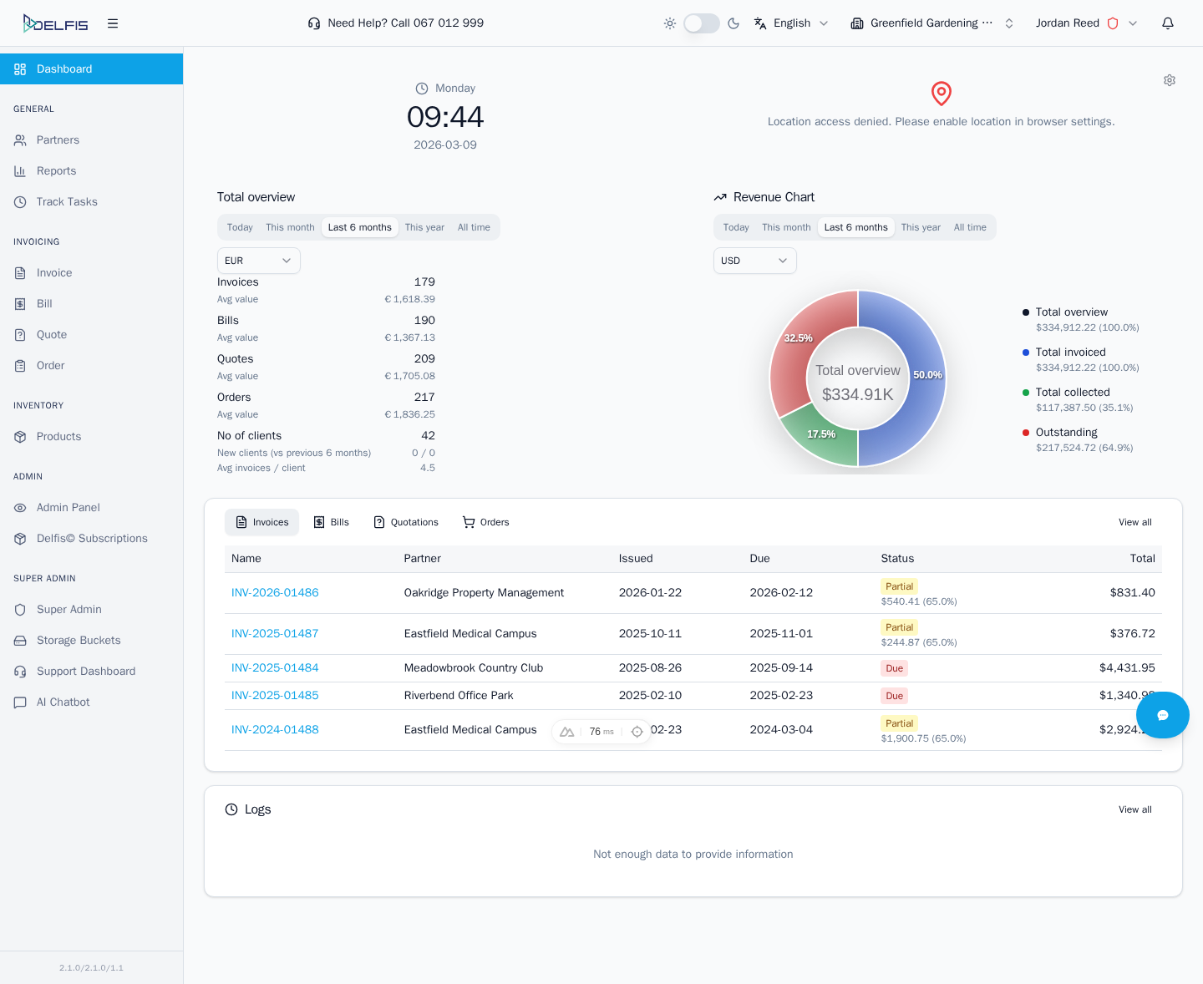Open the EUR currency dropdown
Viewport: 1203px width, 984px height.
click(x=258, y=260)
